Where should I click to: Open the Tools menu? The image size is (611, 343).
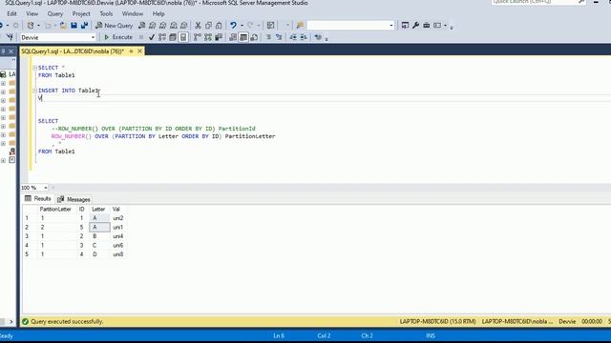[x=106, y=13]
